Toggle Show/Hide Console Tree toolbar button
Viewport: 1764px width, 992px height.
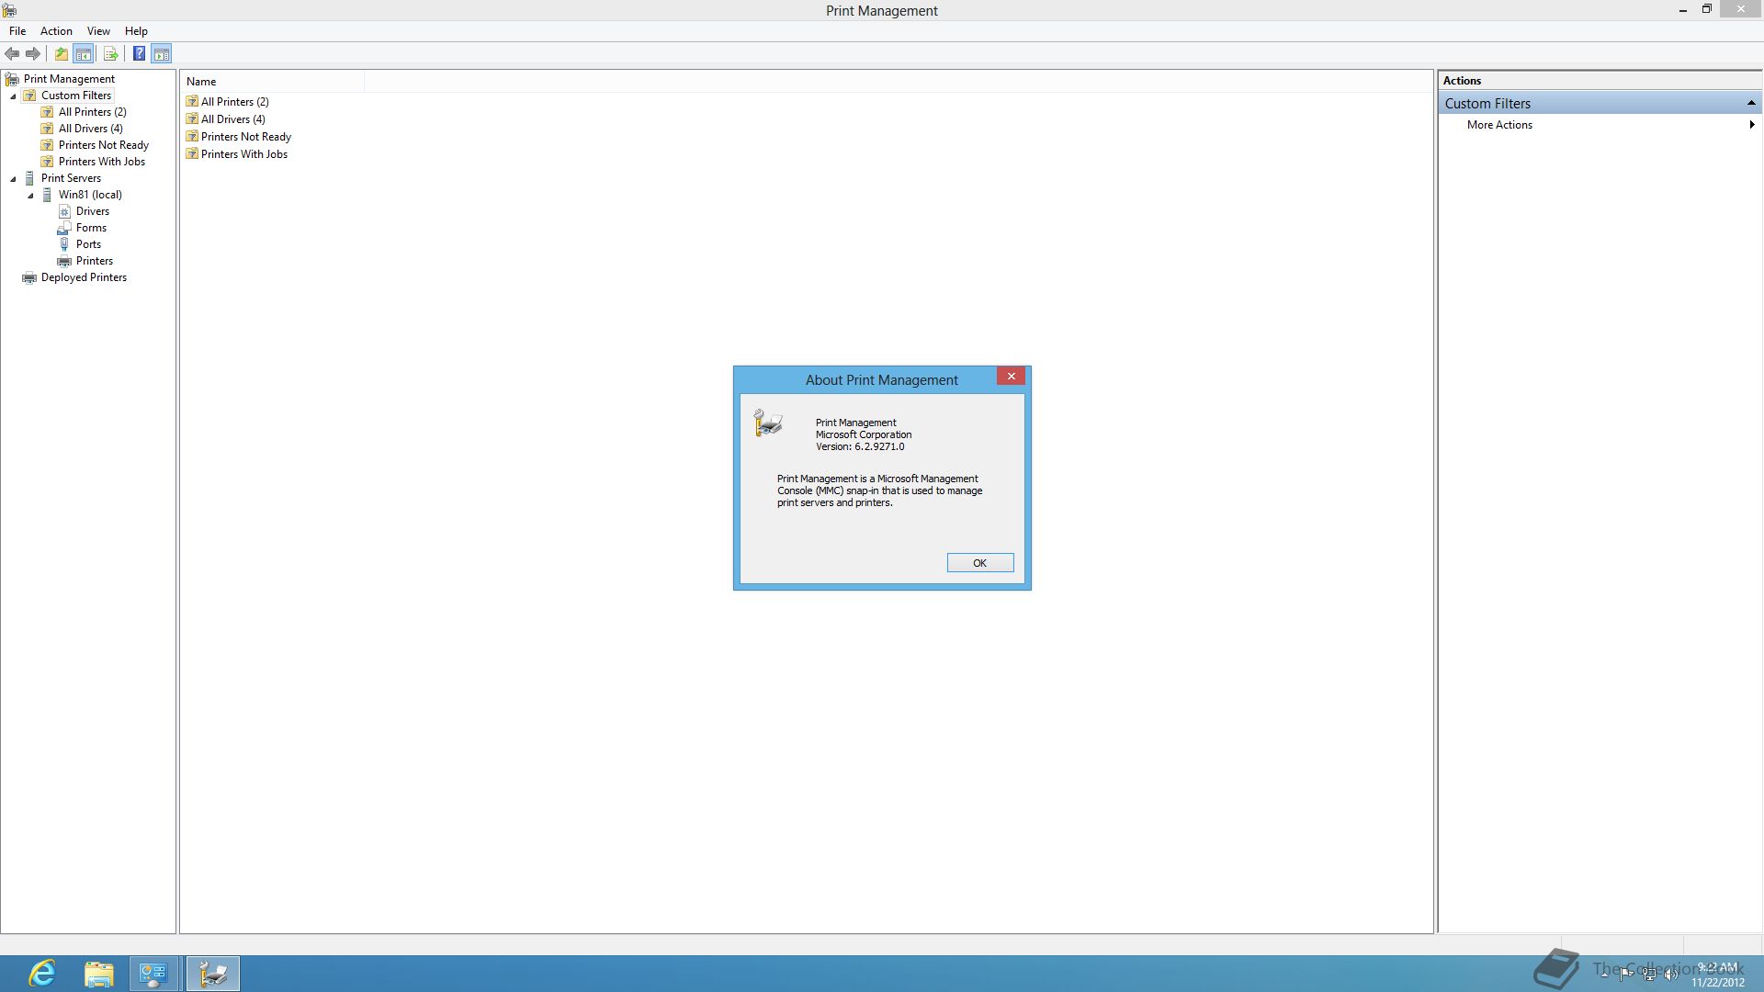pyautogui.click(x=84, y=54)
